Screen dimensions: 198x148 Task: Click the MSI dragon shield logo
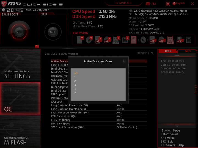(4, 4)
